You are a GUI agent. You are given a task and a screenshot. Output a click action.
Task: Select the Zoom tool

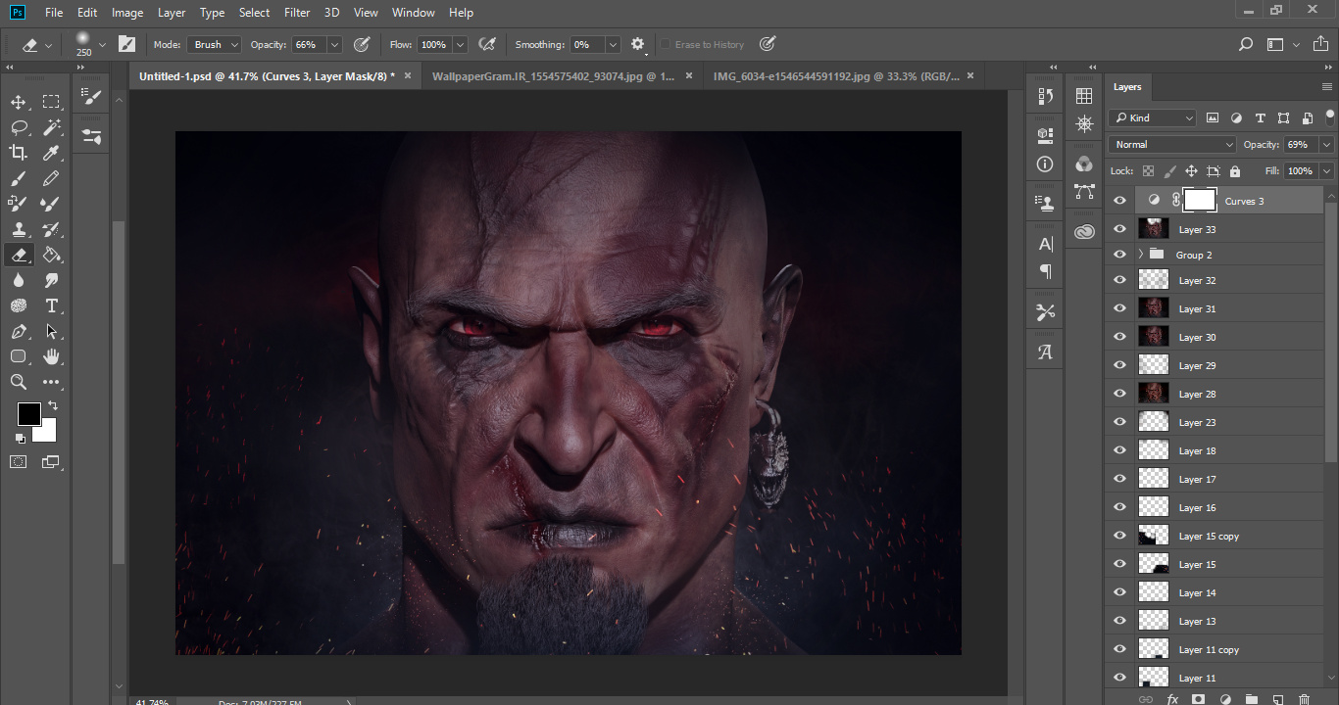click(18, 382)
